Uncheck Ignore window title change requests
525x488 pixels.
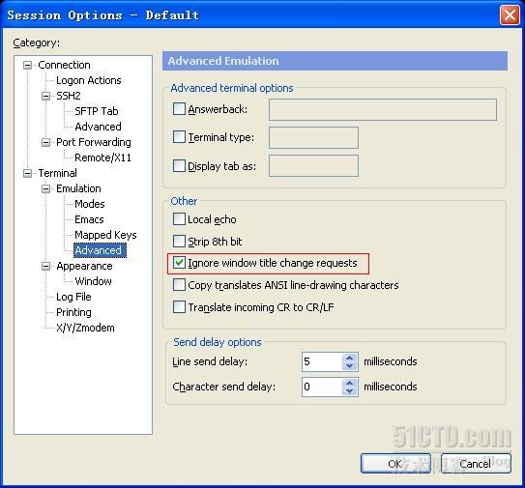(179, 263)
